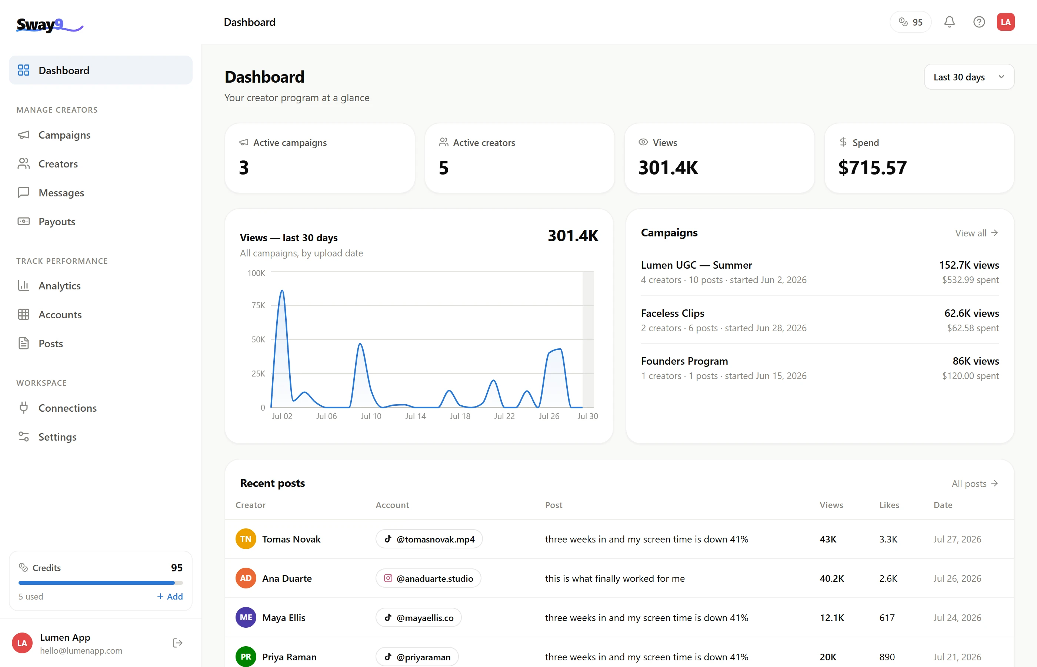This screenshot has width=1037, height=667.
Task: Click the dollar icon on Spend card
Action: pos(843,142)
